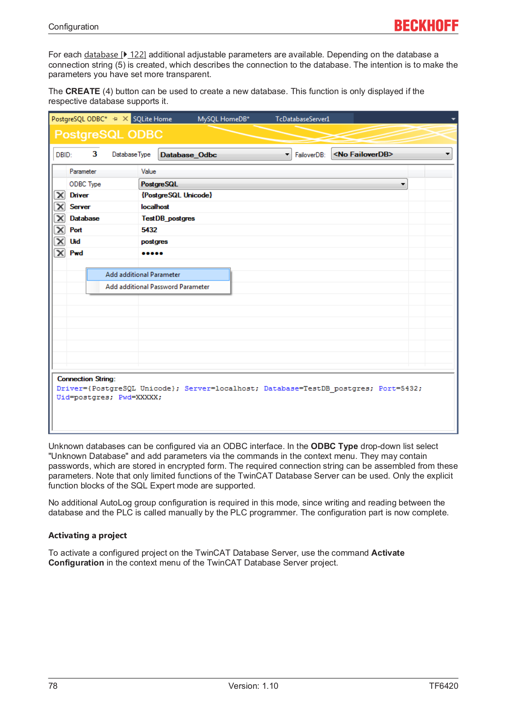
Task: Click the Activating a project heading
Action: coord(88,536)
